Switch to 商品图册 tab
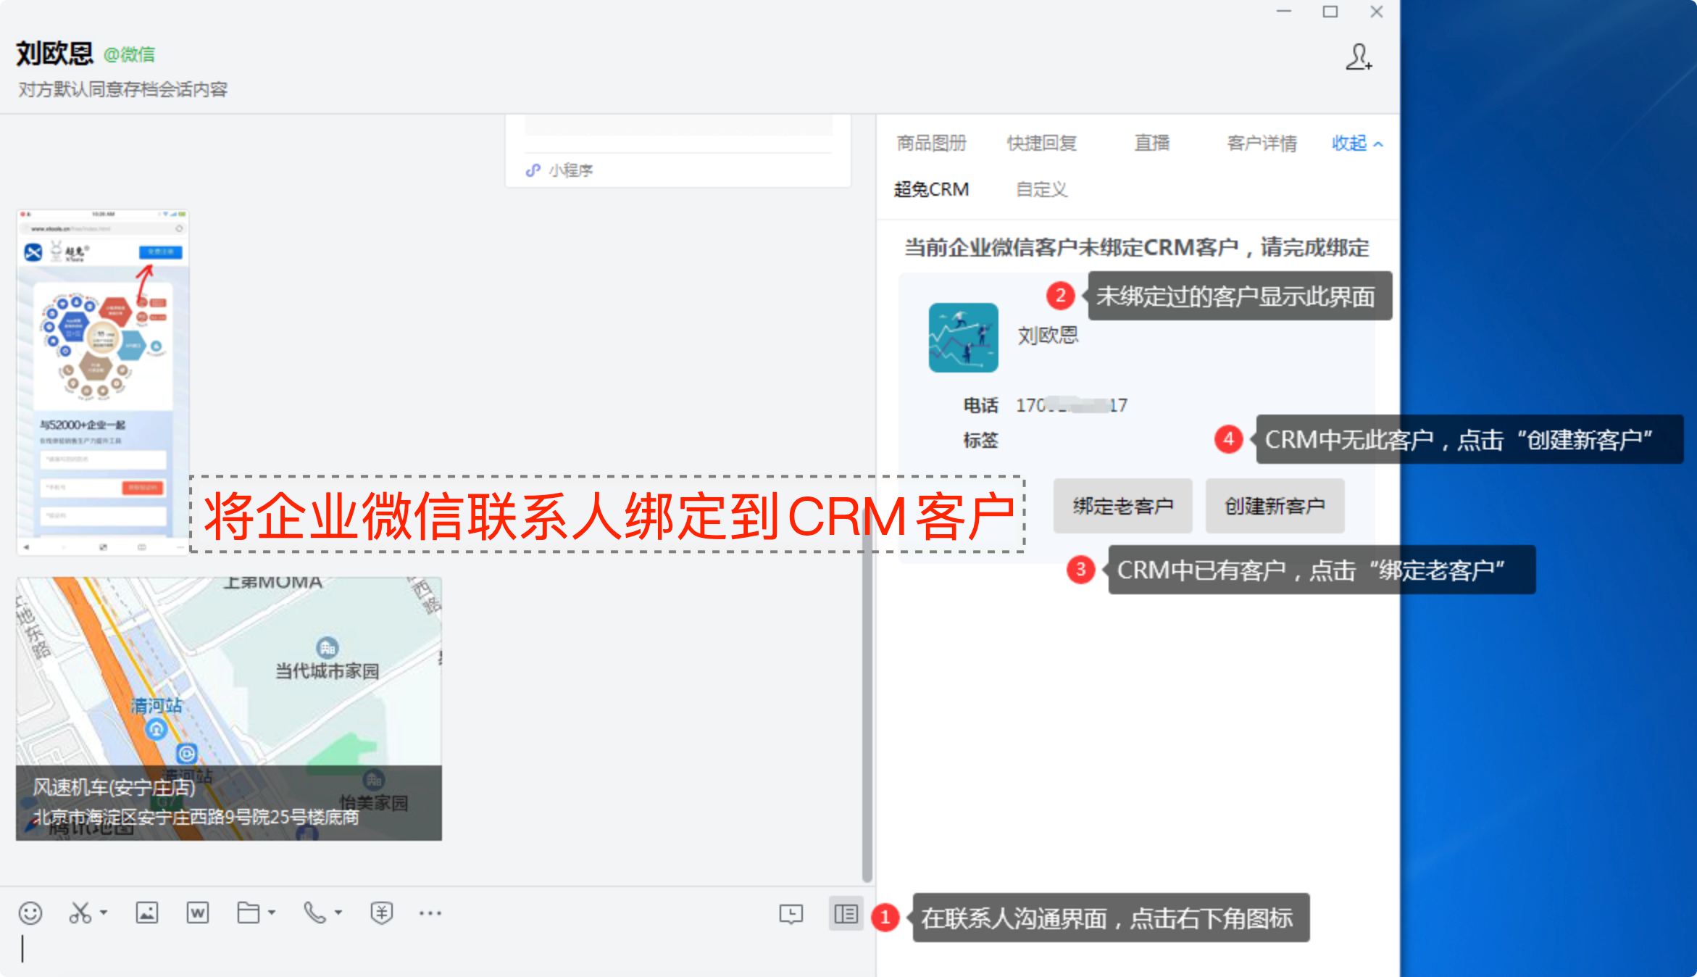Screen dimensions: 1697x977 coord(932,143)
